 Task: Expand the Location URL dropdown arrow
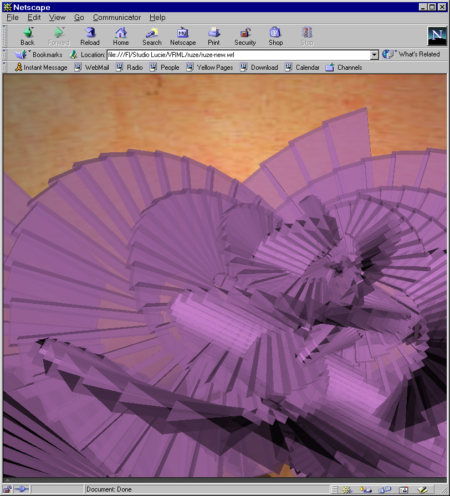(x=374, y=55)
